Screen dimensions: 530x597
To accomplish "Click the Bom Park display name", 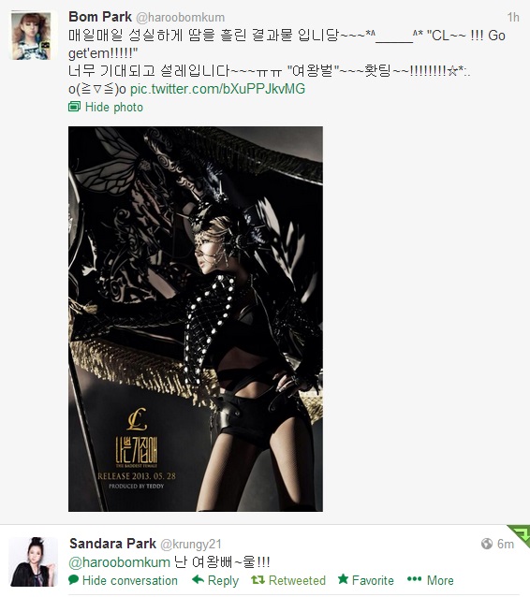I will 100,17.
